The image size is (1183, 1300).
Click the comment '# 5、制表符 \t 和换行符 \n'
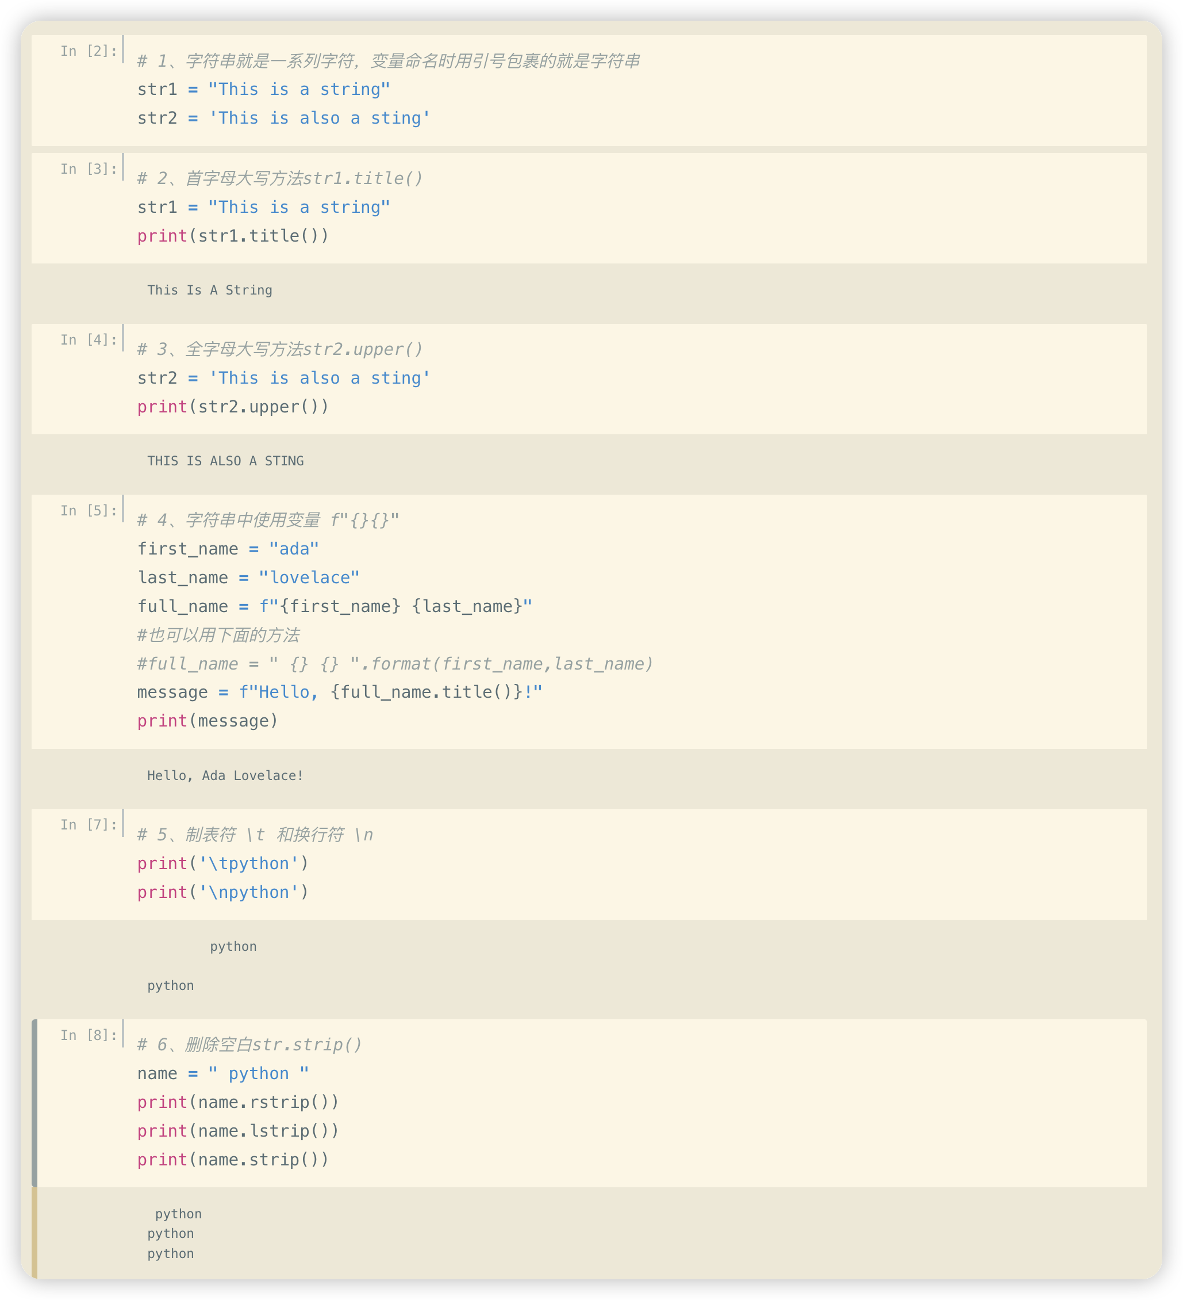pos(255,835)
